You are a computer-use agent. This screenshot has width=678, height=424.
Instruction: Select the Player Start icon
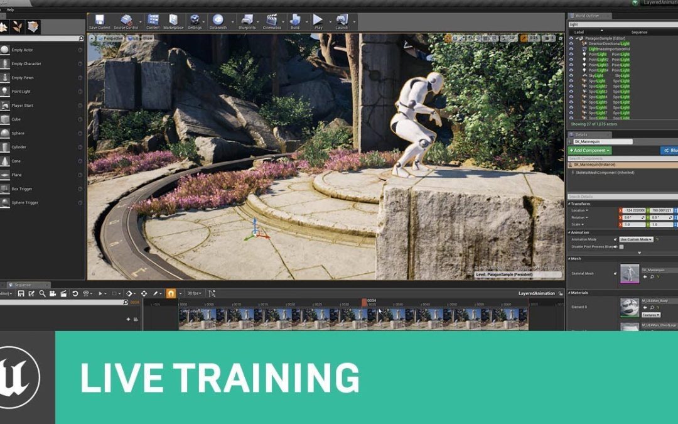(5, 105)
